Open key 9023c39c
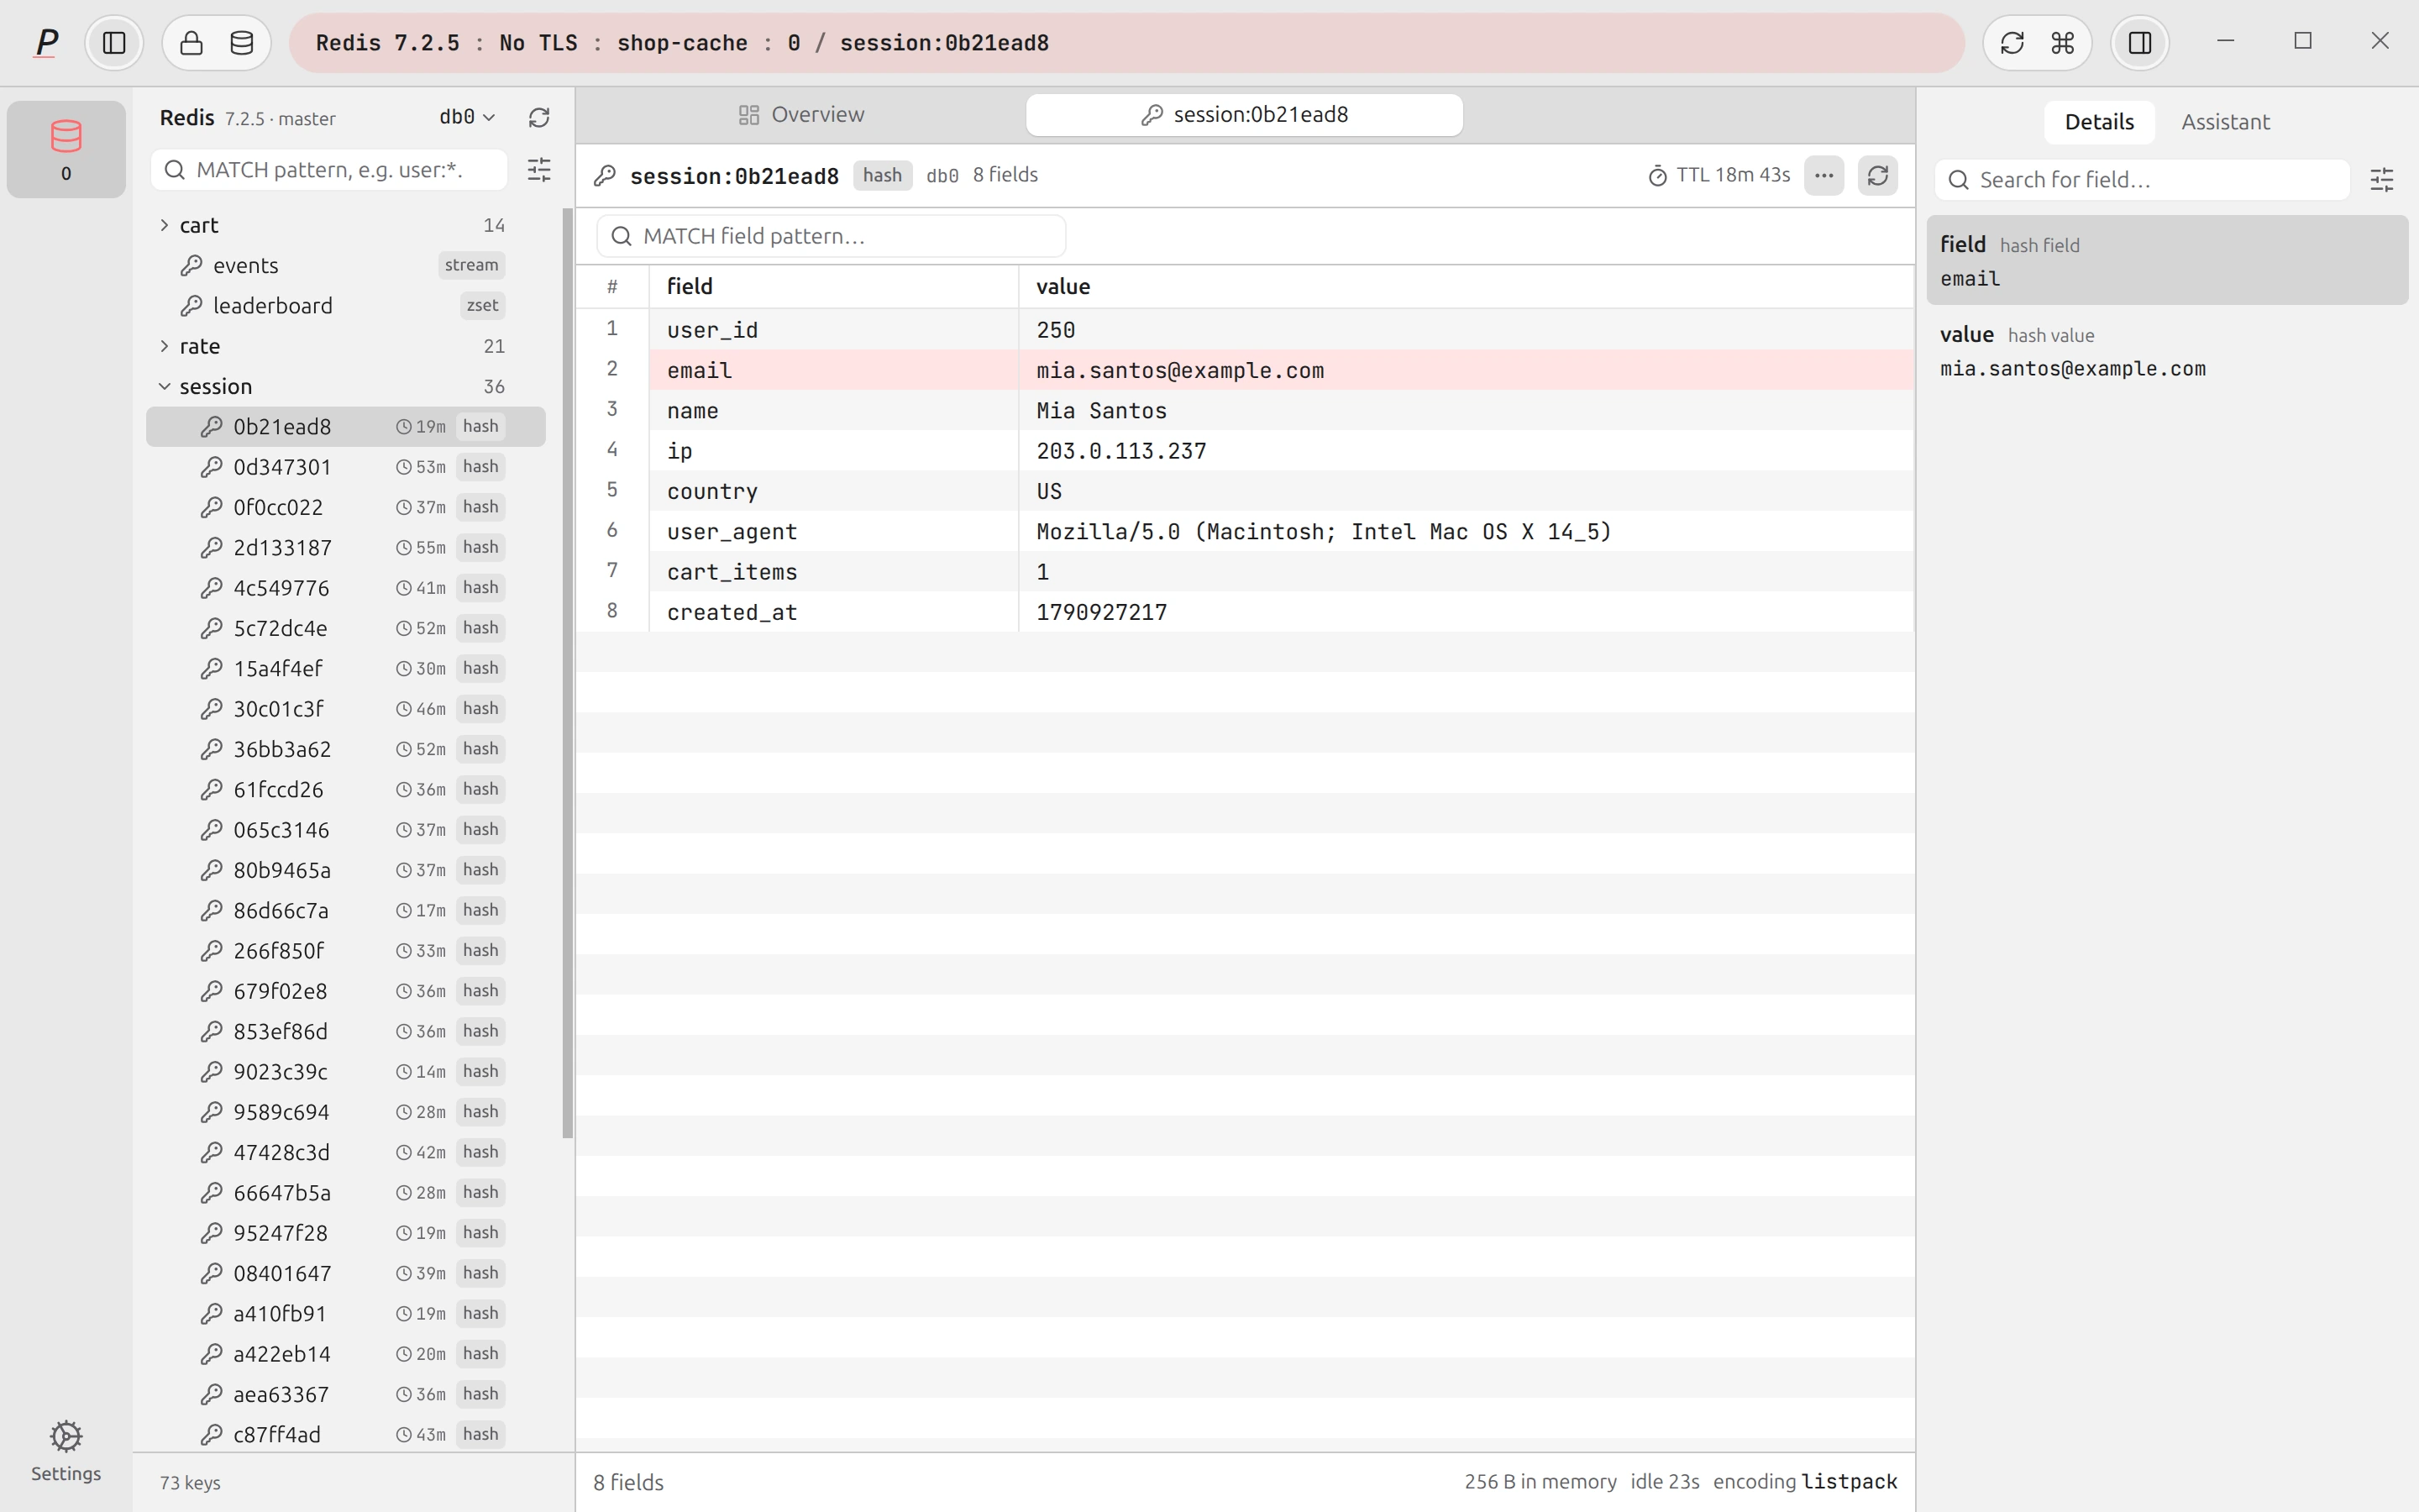This screenshot has height=1512, width=2419. click(346, 1072)
